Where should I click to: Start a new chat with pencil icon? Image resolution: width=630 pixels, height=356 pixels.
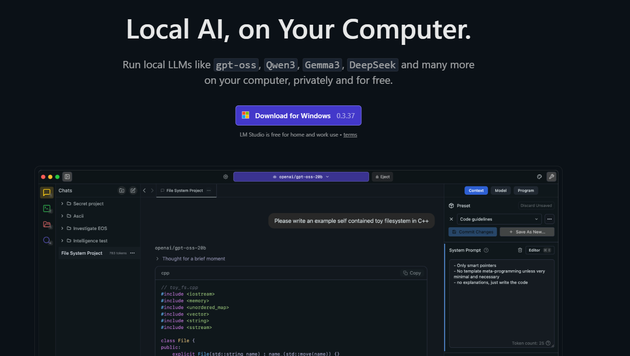tap(133, 191)
